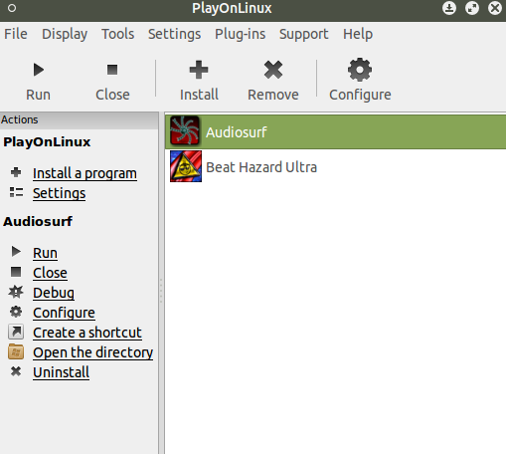Image resolution: width=506 pixels, height=454 pixels.
Task: Click the folder icon beside Open the directory
Action: (16, 351)
